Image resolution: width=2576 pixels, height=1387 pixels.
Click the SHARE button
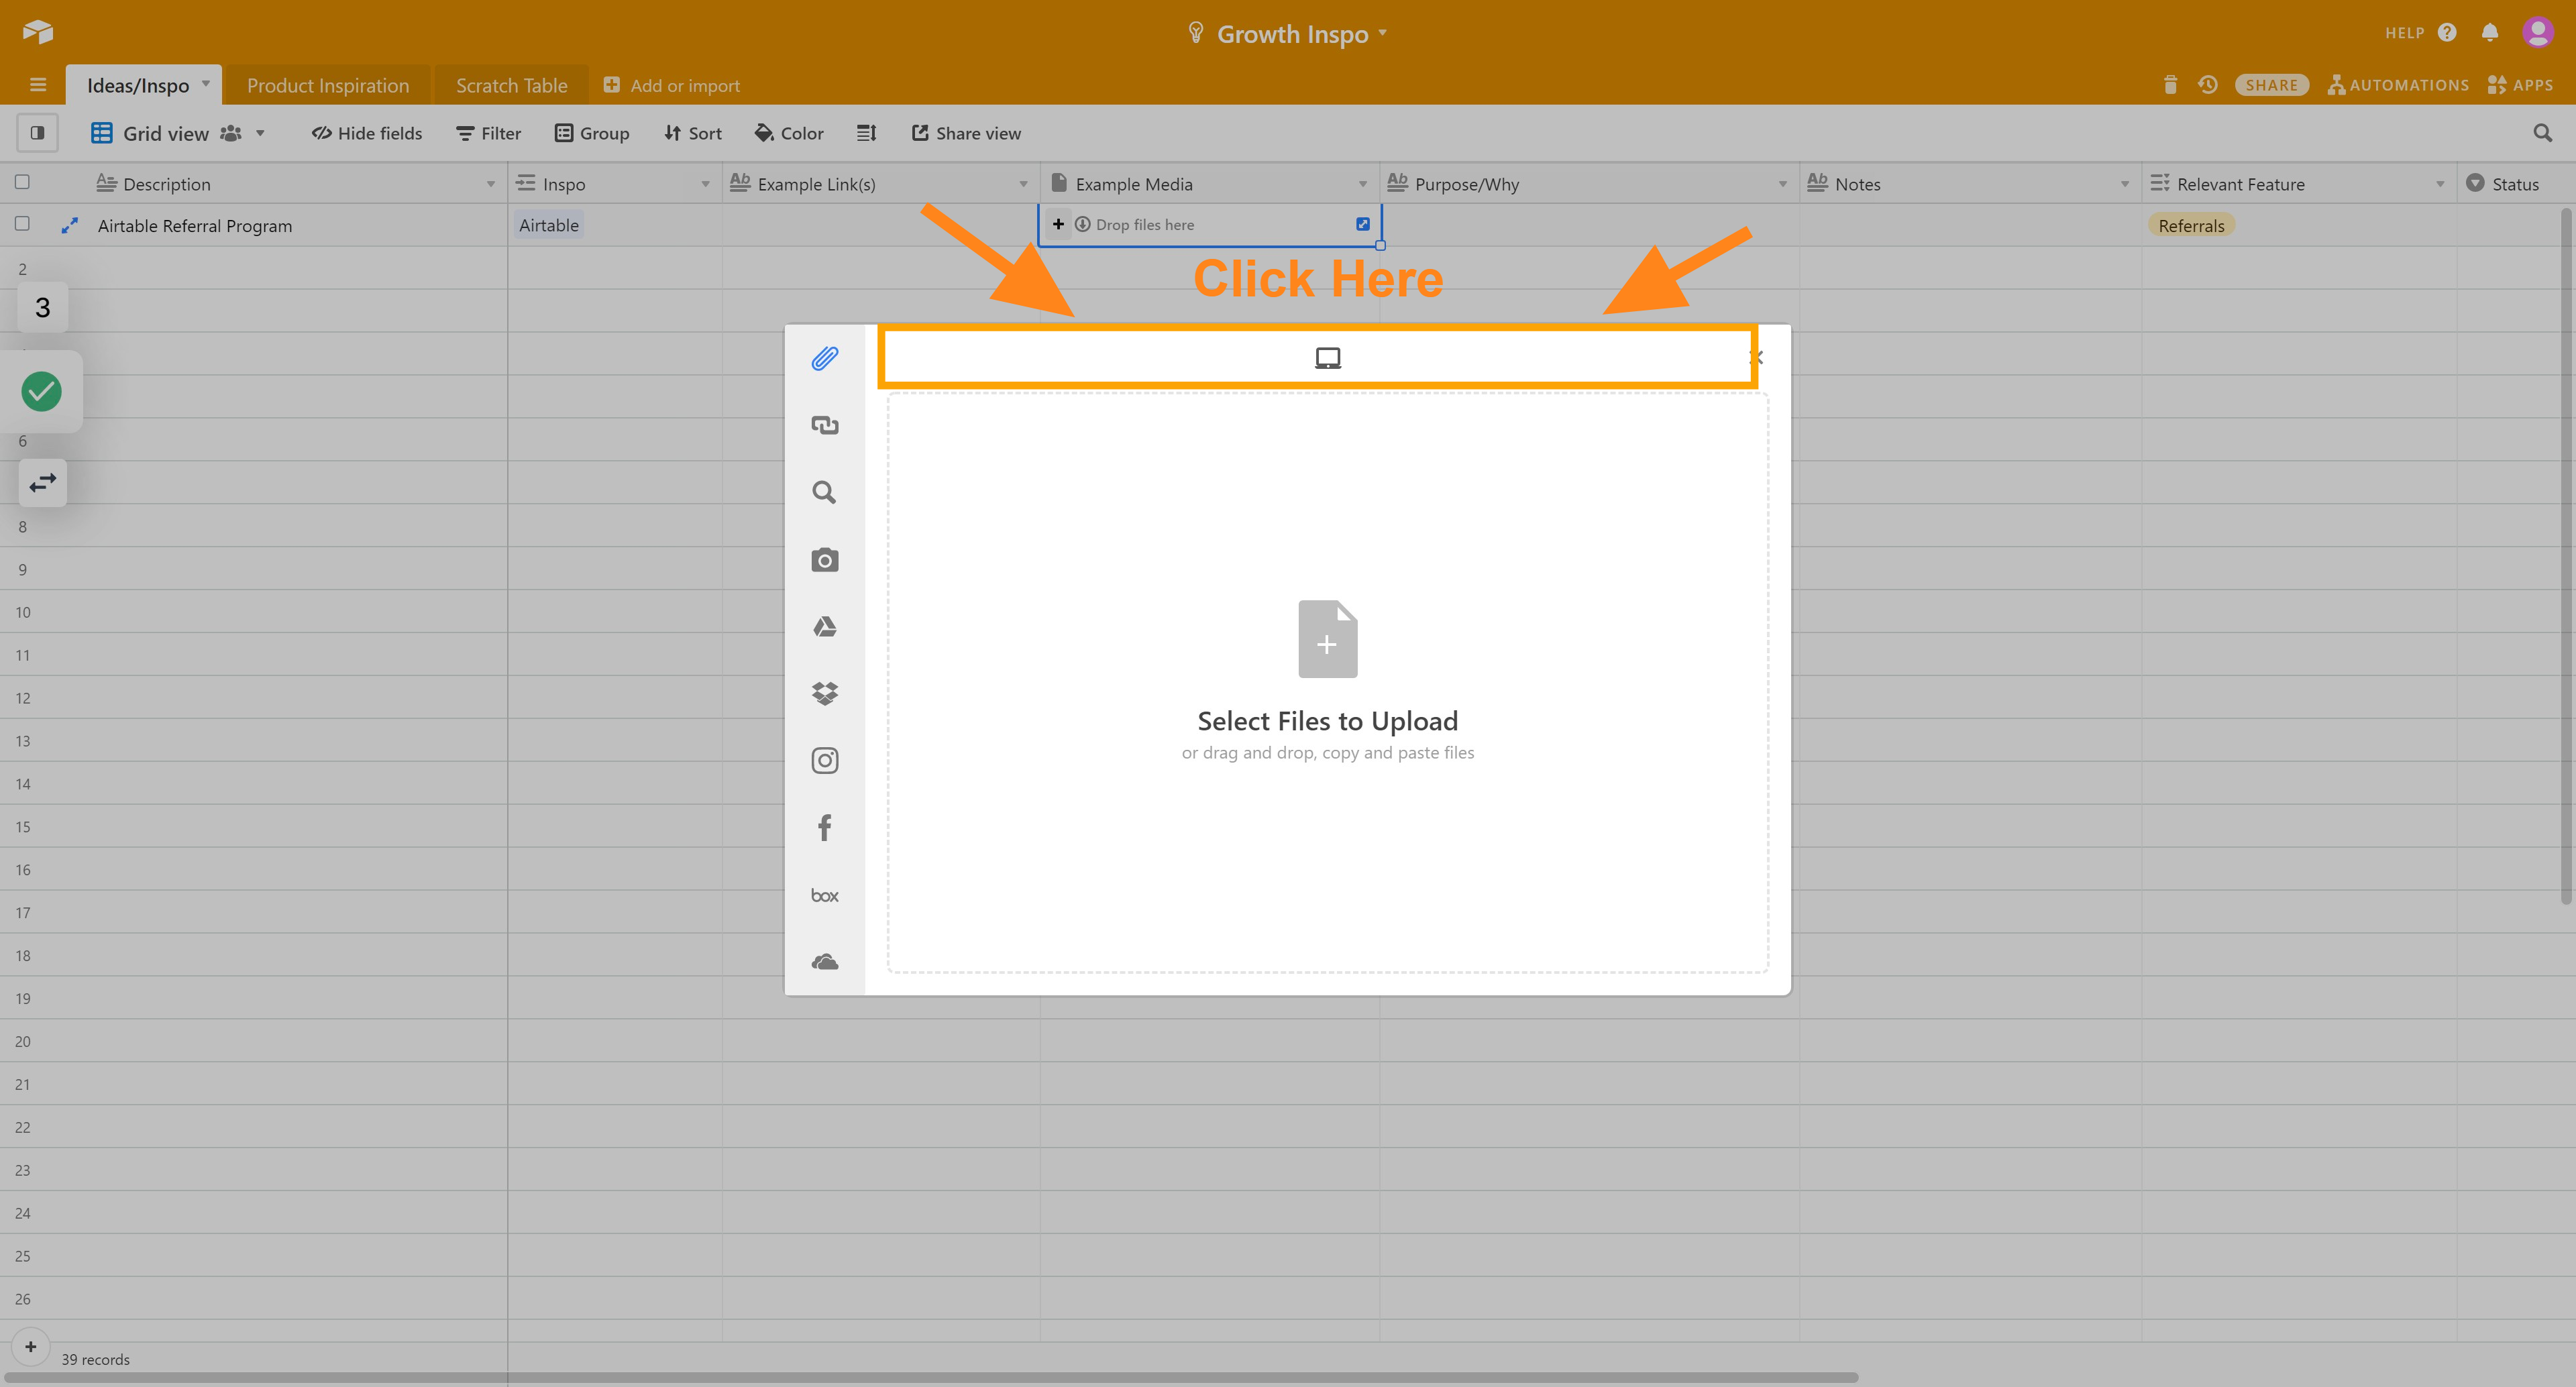2271,85
